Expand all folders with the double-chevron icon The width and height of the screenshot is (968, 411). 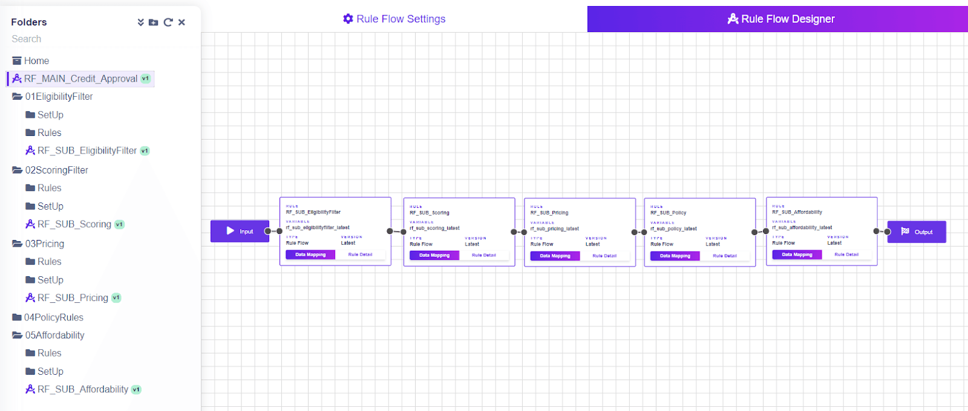(x=140, y=22)
